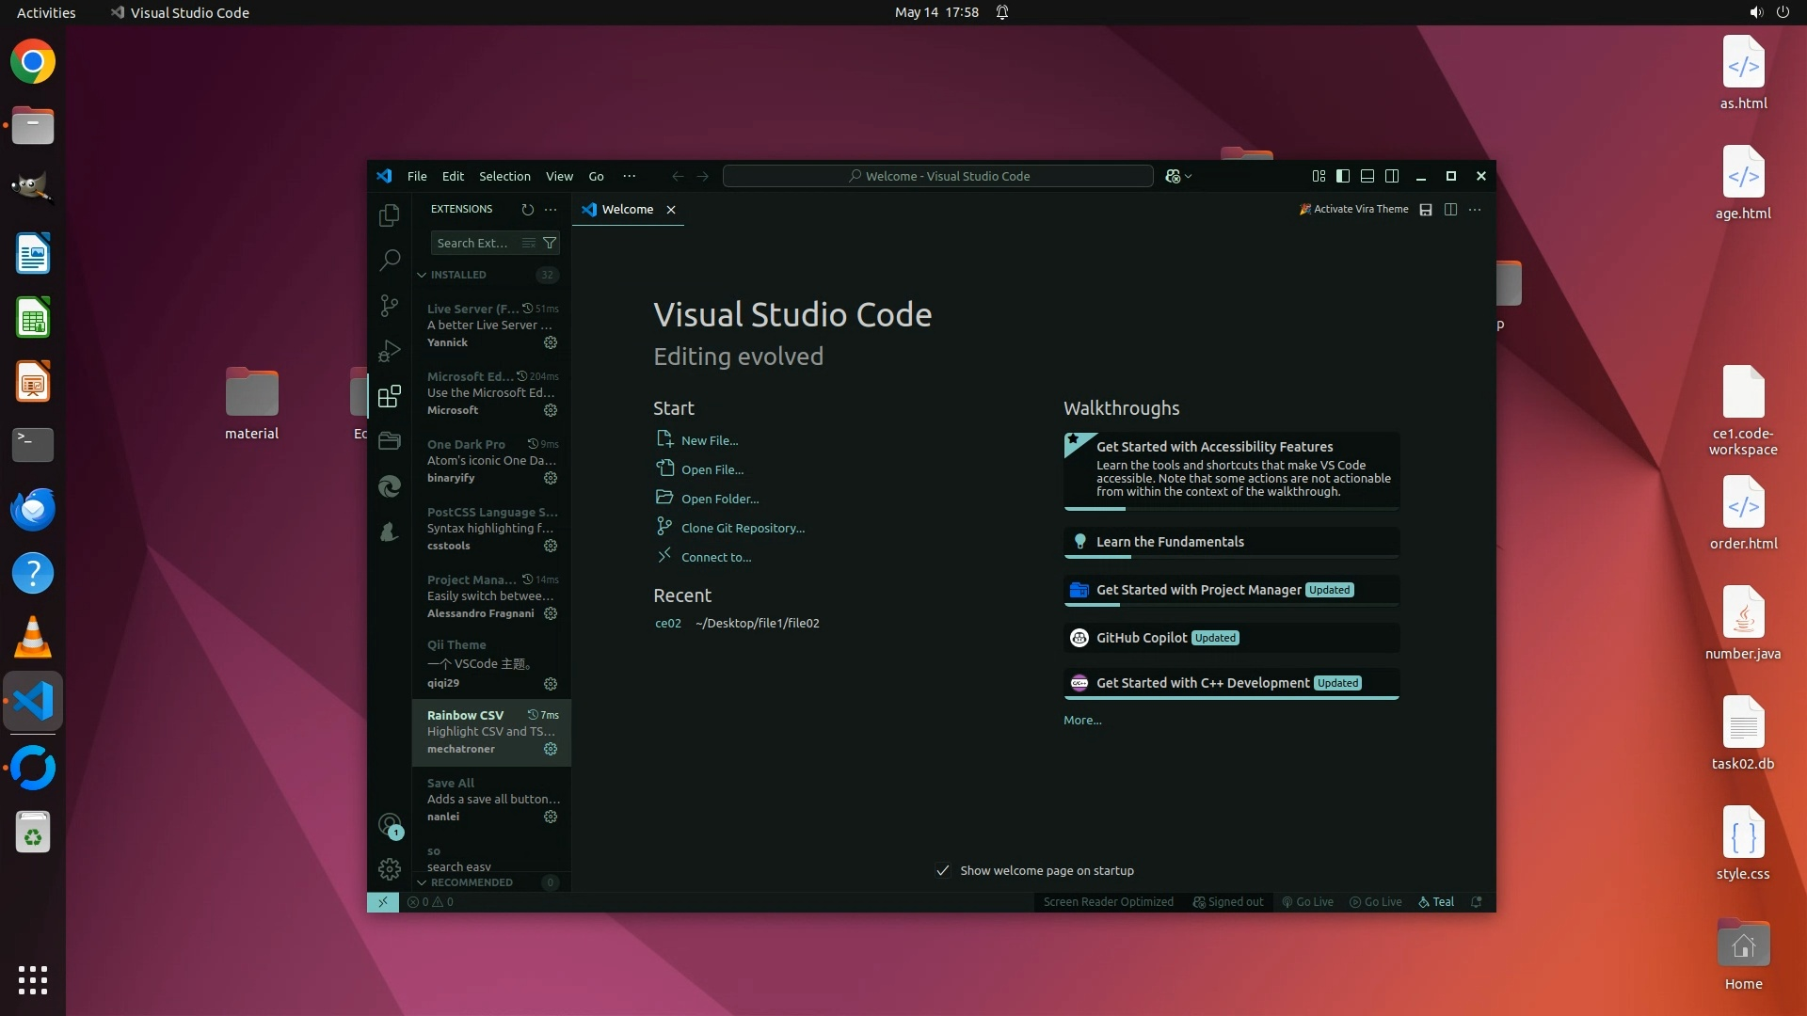Open Project Manager folder icon in activity bar
Screen dimensions: 1807x1016
389,440
